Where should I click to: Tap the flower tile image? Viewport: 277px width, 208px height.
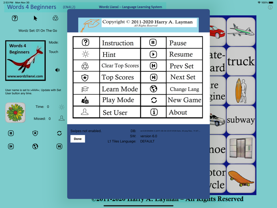tap(15, 113)
